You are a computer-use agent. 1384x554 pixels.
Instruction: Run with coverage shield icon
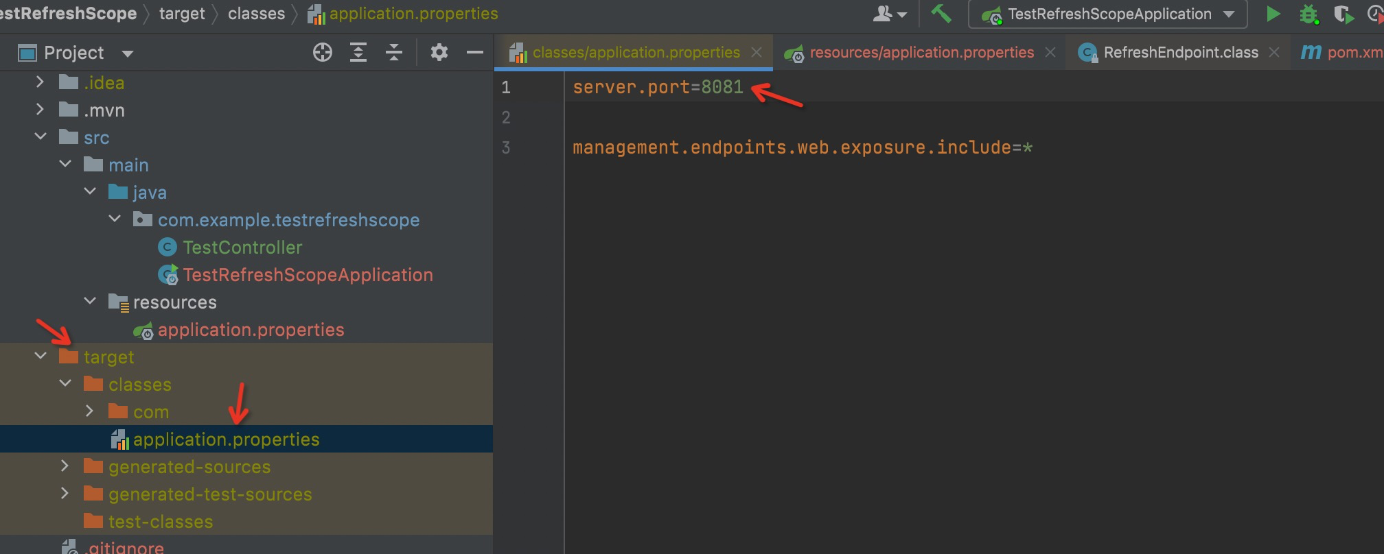[x=1343, y=14]
